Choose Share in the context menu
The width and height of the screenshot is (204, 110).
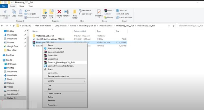coord(50,69)
